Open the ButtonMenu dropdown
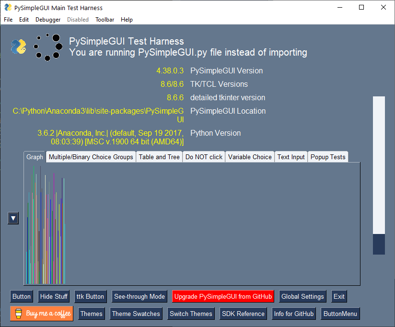Viewport: 395px width, 327px height. 340,314
